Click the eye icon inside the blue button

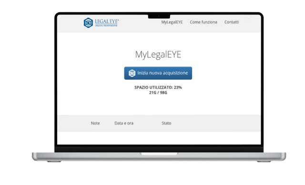point(132,73)
